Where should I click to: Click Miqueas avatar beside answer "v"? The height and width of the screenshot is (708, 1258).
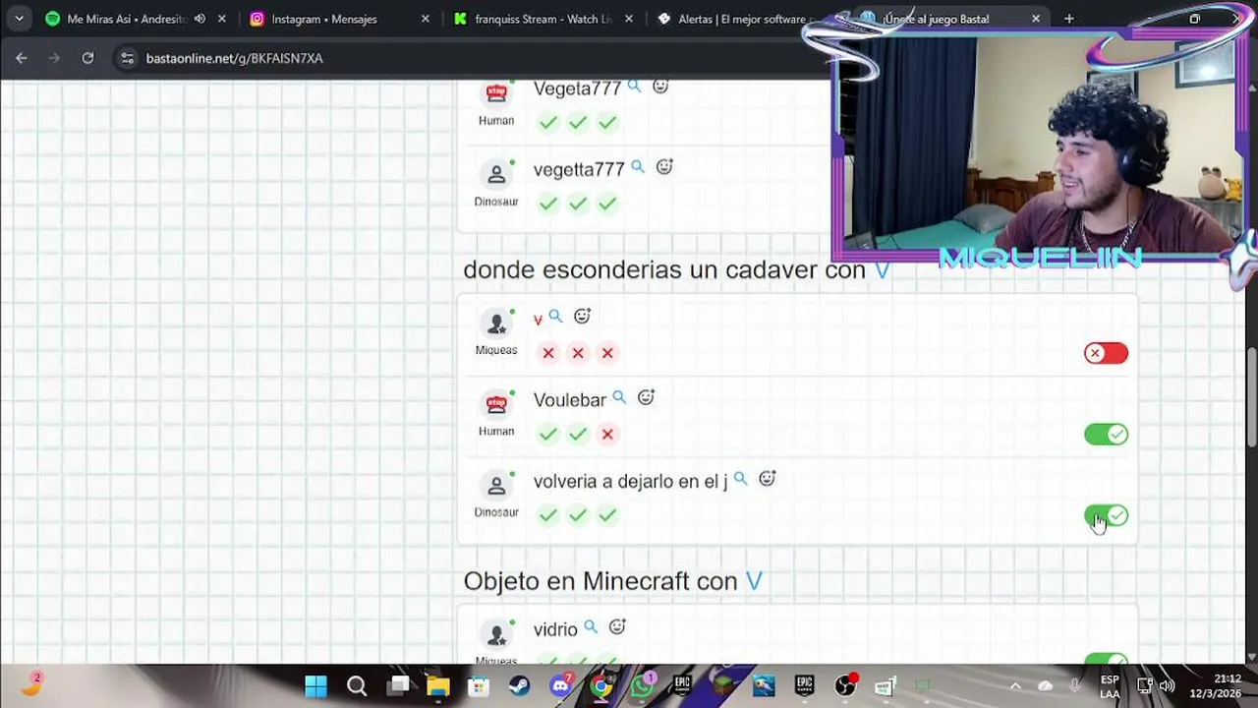coord(496,323)
